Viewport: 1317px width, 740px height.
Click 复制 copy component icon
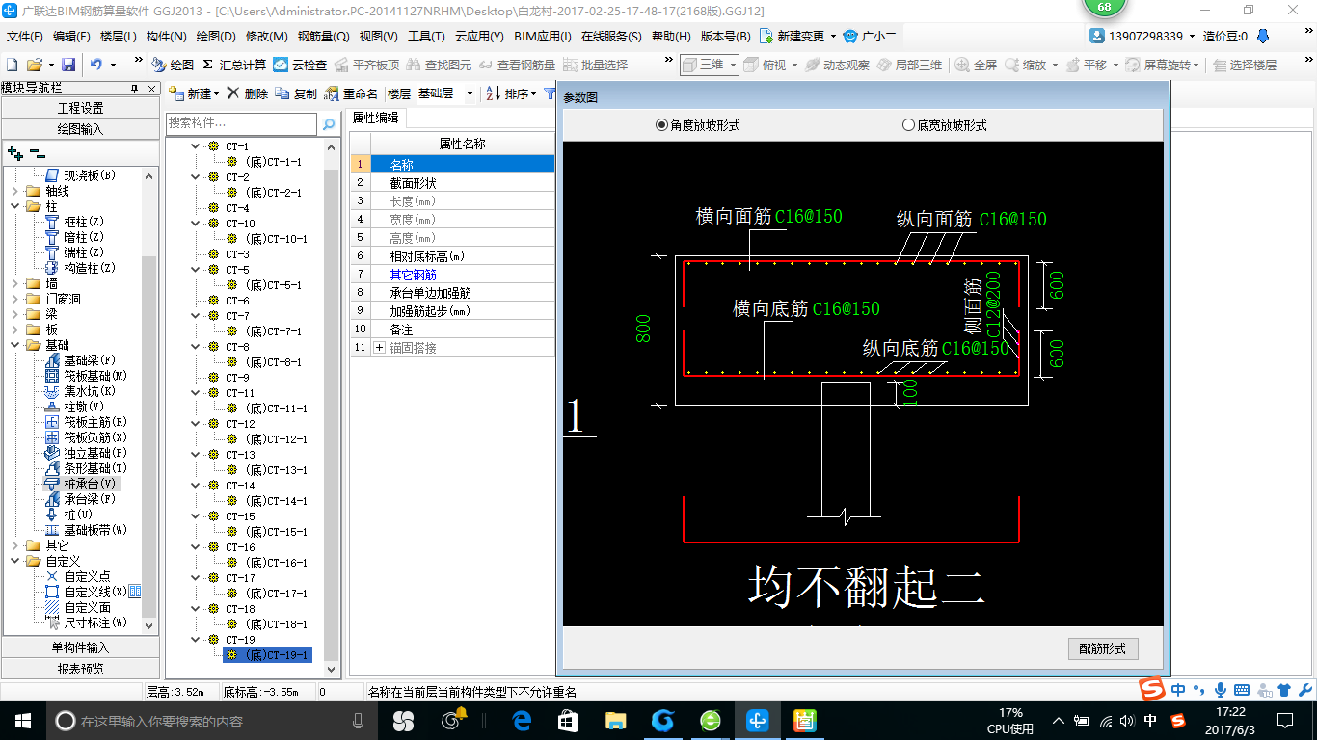point(296,93)
